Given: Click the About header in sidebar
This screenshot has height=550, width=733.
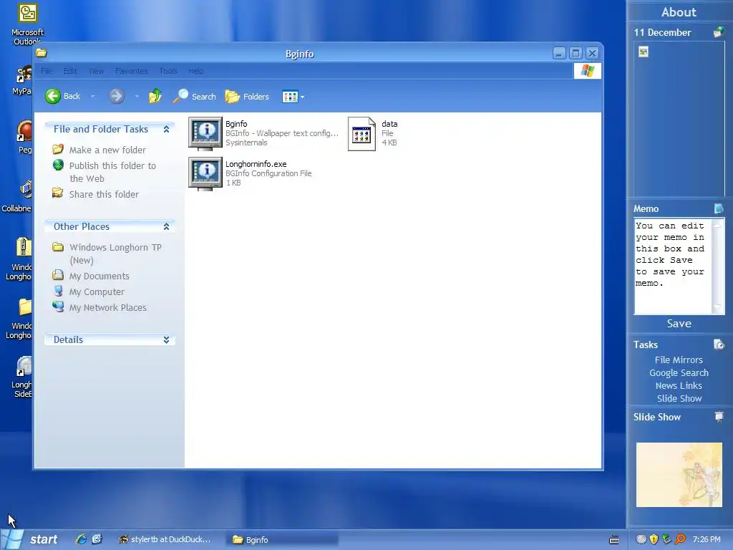Looking at the screenshot, I should pos(679,12).
